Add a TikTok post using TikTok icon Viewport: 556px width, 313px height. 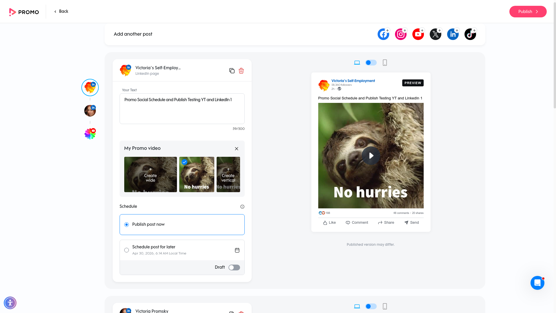(470, 34)
